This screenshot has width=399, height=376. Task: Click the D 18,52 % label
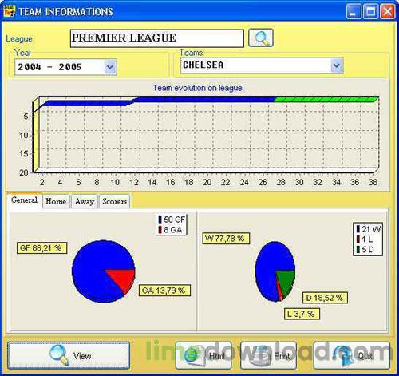(x=325, y=298)
